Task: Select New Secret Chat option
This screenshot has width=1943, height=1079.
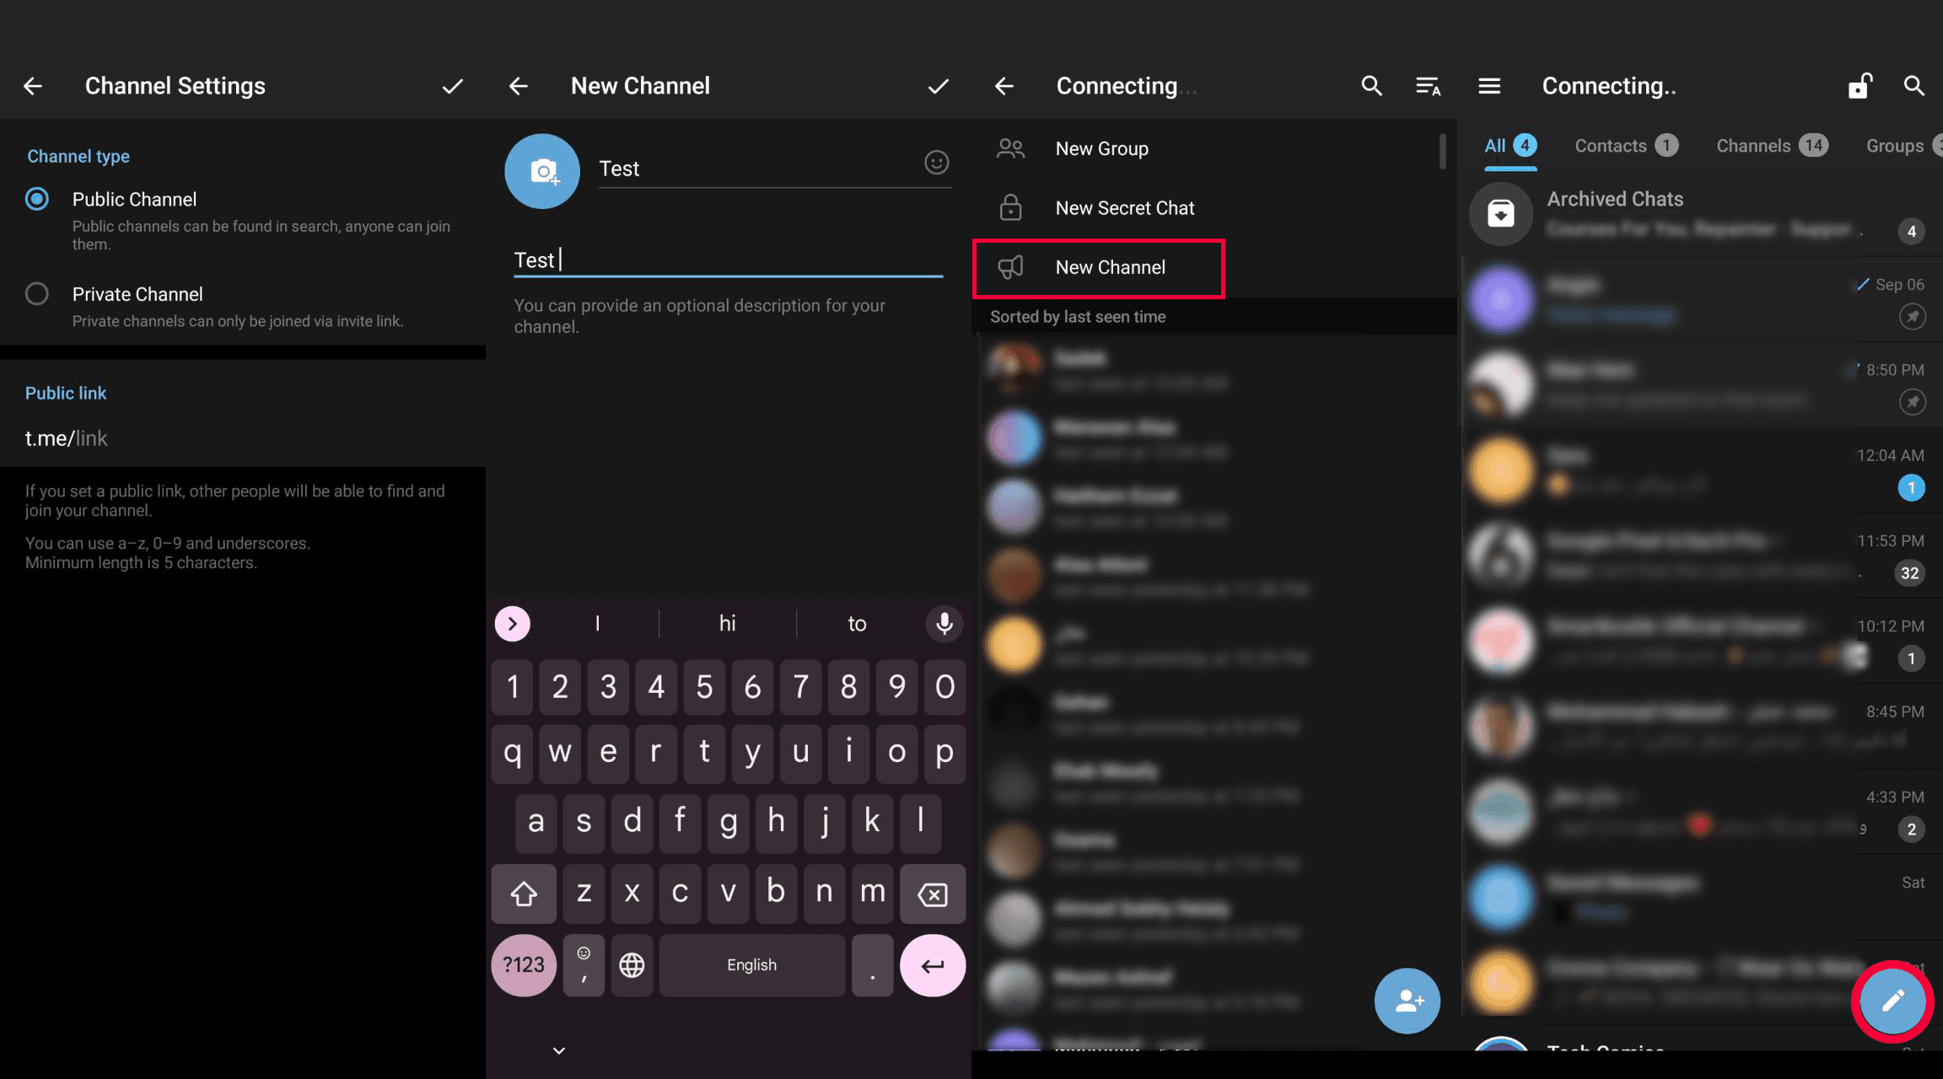Action: 1206,207
